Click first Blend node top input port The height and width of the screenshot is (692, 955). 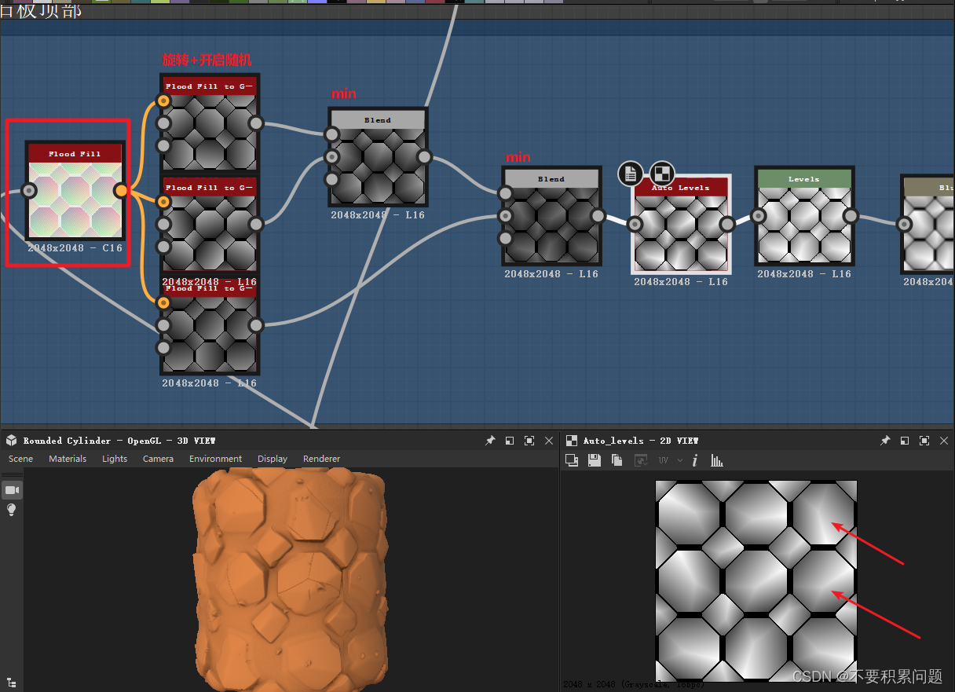click(x=332, y=135)
